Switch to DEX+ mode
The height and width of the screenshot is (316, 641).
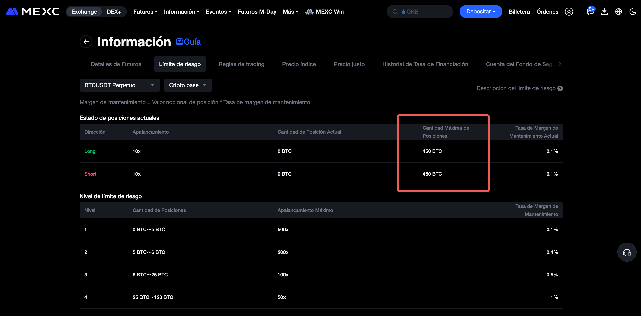(114, 12)
